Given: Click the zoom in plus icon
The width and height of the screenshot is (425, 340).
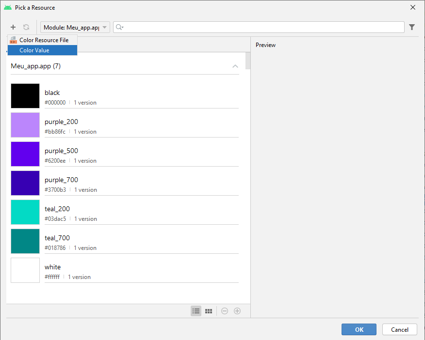Looking at the screenshot, I should click(237, 311).
